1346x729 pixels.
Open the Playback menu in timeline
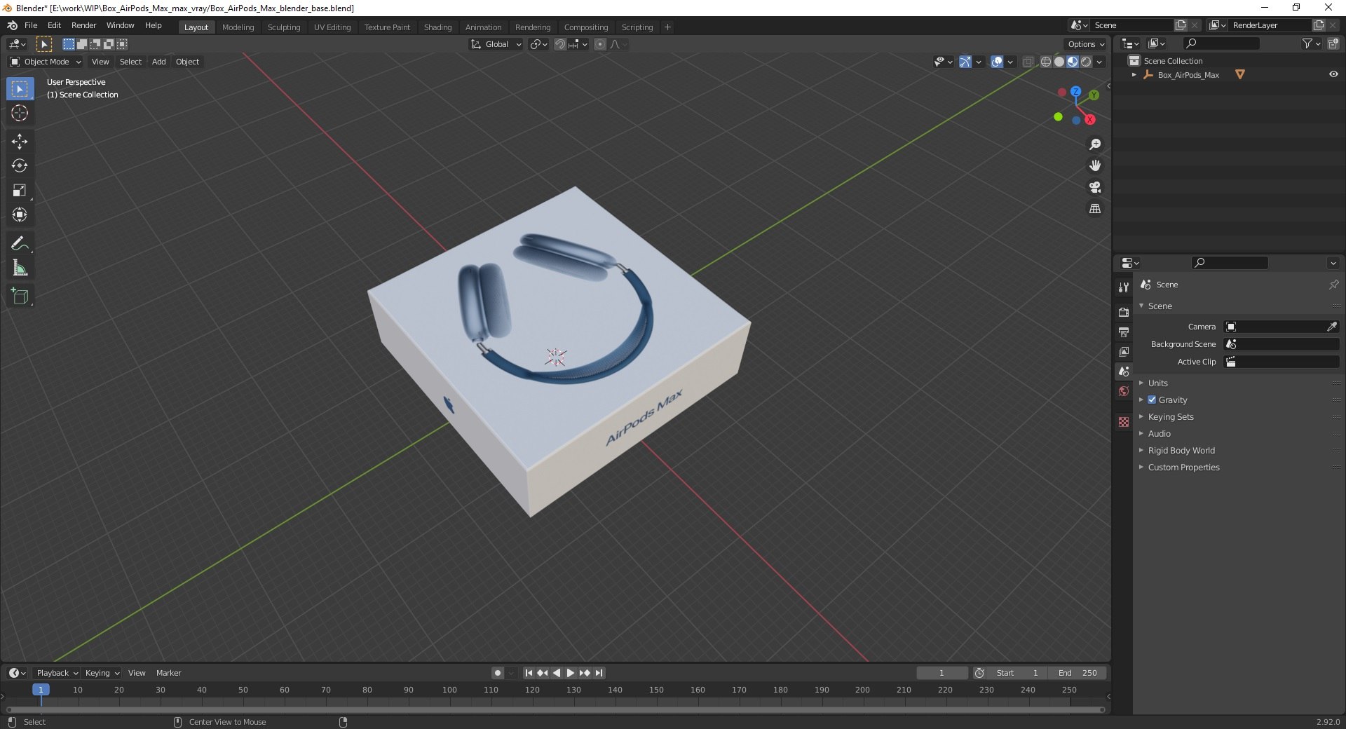(57, 673)
